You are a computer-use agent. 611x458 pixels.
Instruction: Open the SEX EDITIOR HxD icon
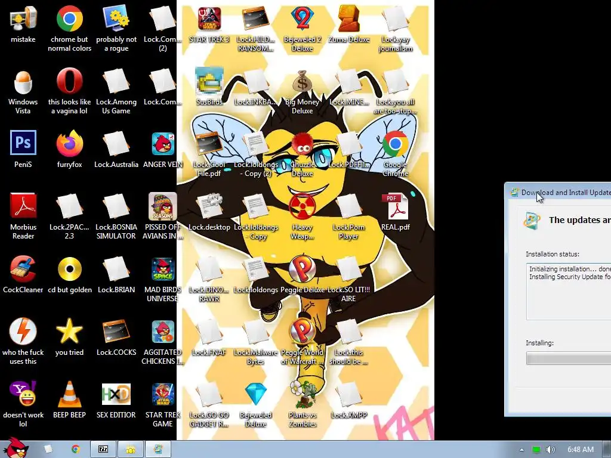coord(116,394)
